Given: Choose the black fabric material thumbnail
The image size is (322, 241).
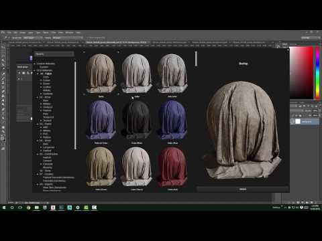Looking at the screenshot, I should pyautogui.click(x=137, y=120).
